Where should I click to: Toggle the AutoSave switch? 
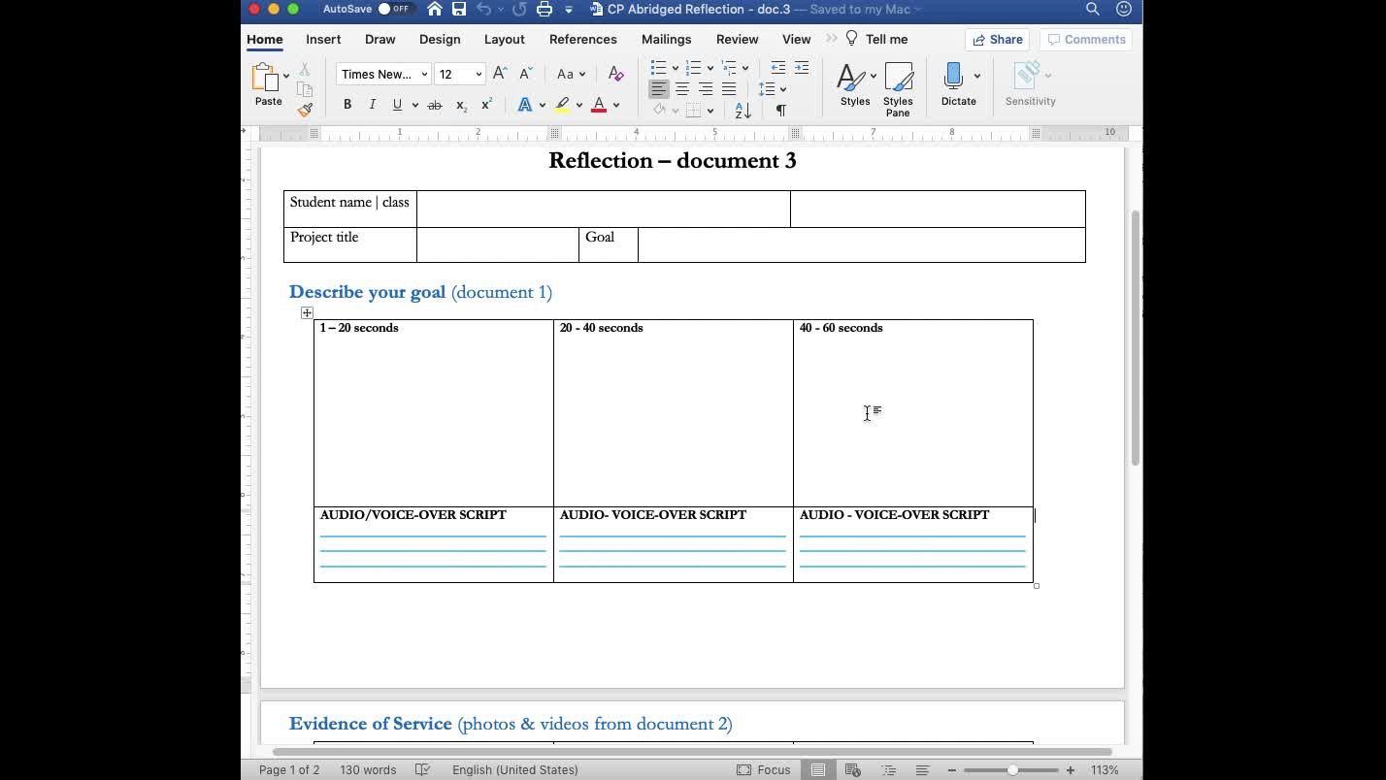393,10
